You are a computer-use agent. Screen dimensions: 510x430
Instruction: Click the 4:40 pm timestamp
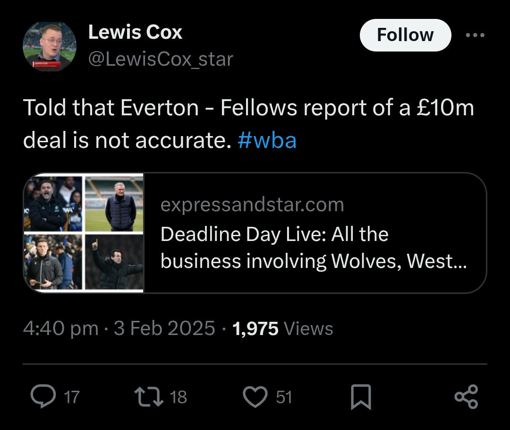(x=60, y=328)
